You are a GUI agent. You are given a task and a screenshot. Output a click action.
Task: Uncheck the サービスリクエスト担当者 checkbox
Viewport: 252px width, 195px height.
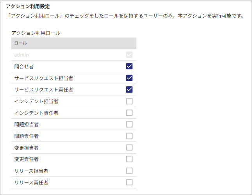click(x=129, y=78)
